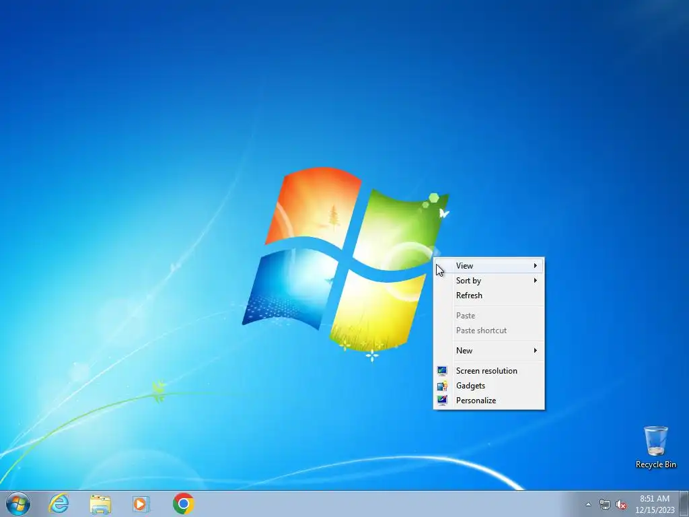The height and width of the screenshot is (517, 689).
Task: Expand the arrow beside New
Action: click(x=535, y=350)
